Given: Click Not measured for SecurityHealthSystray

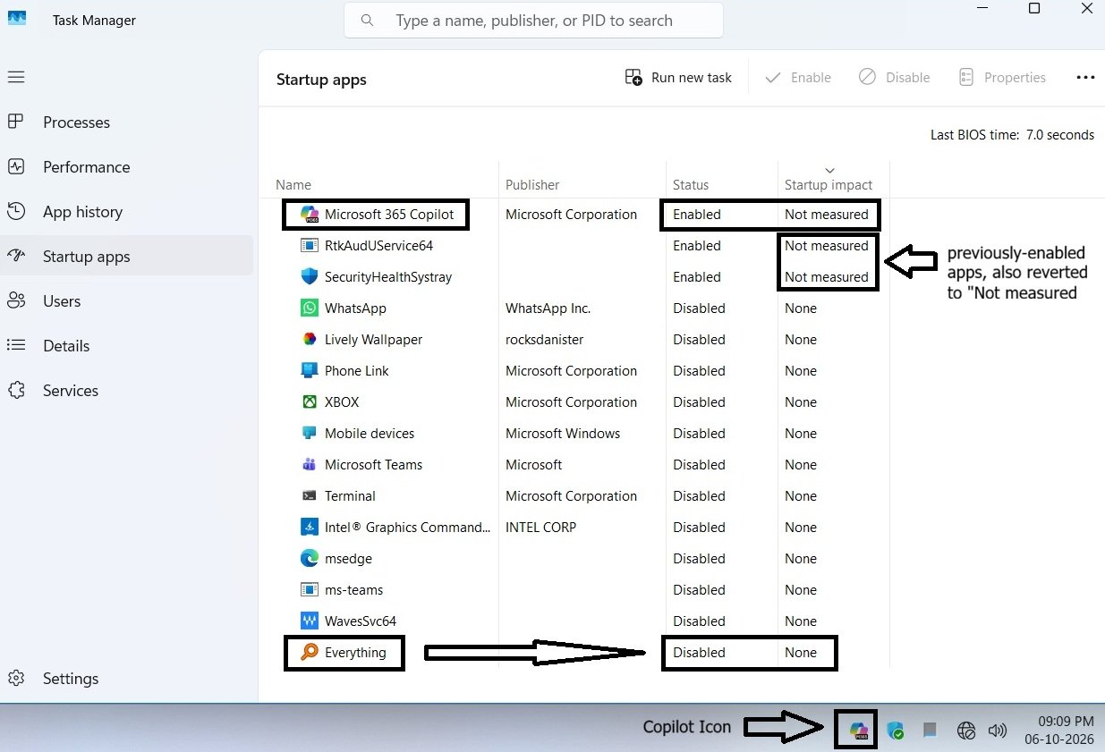Looking at the screenshot, I should (x=827, y=277).
